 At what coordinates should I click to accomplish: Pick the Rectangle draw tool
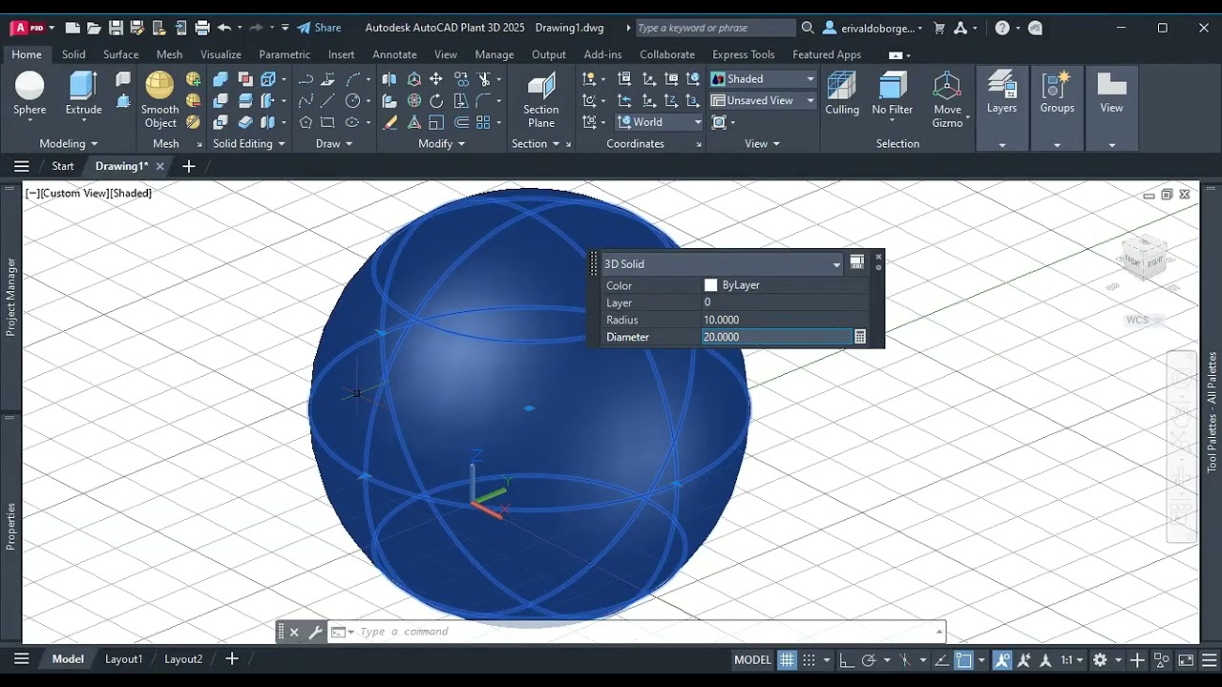click(327, 122)
